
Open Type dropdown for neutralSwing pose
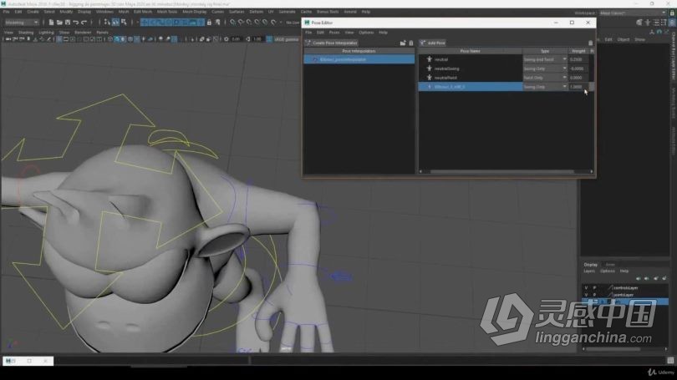pos(564,68)
